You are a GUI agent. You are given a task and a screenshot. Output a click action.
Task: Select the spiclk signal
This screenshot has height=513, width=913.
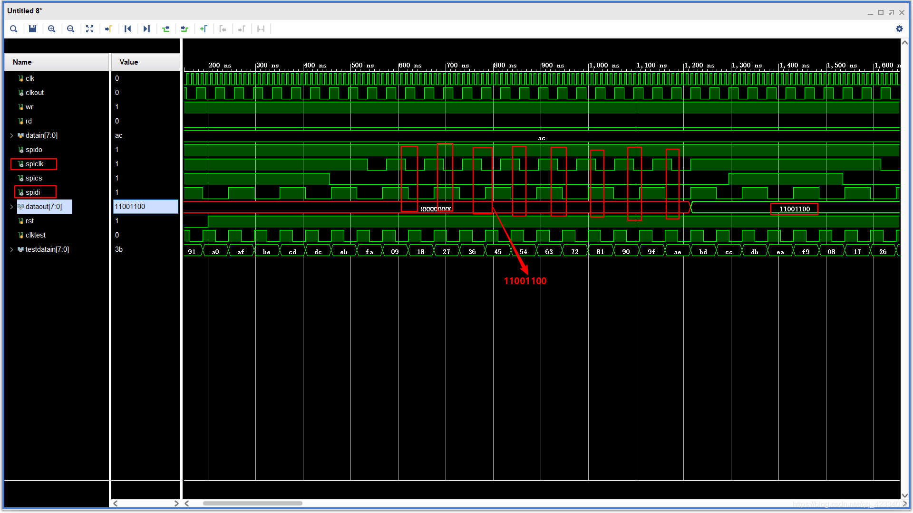click(x=34, y=164)
